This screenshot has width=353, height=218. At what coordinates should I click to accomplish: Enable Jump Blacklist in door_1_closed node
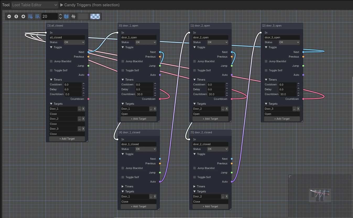123,168
